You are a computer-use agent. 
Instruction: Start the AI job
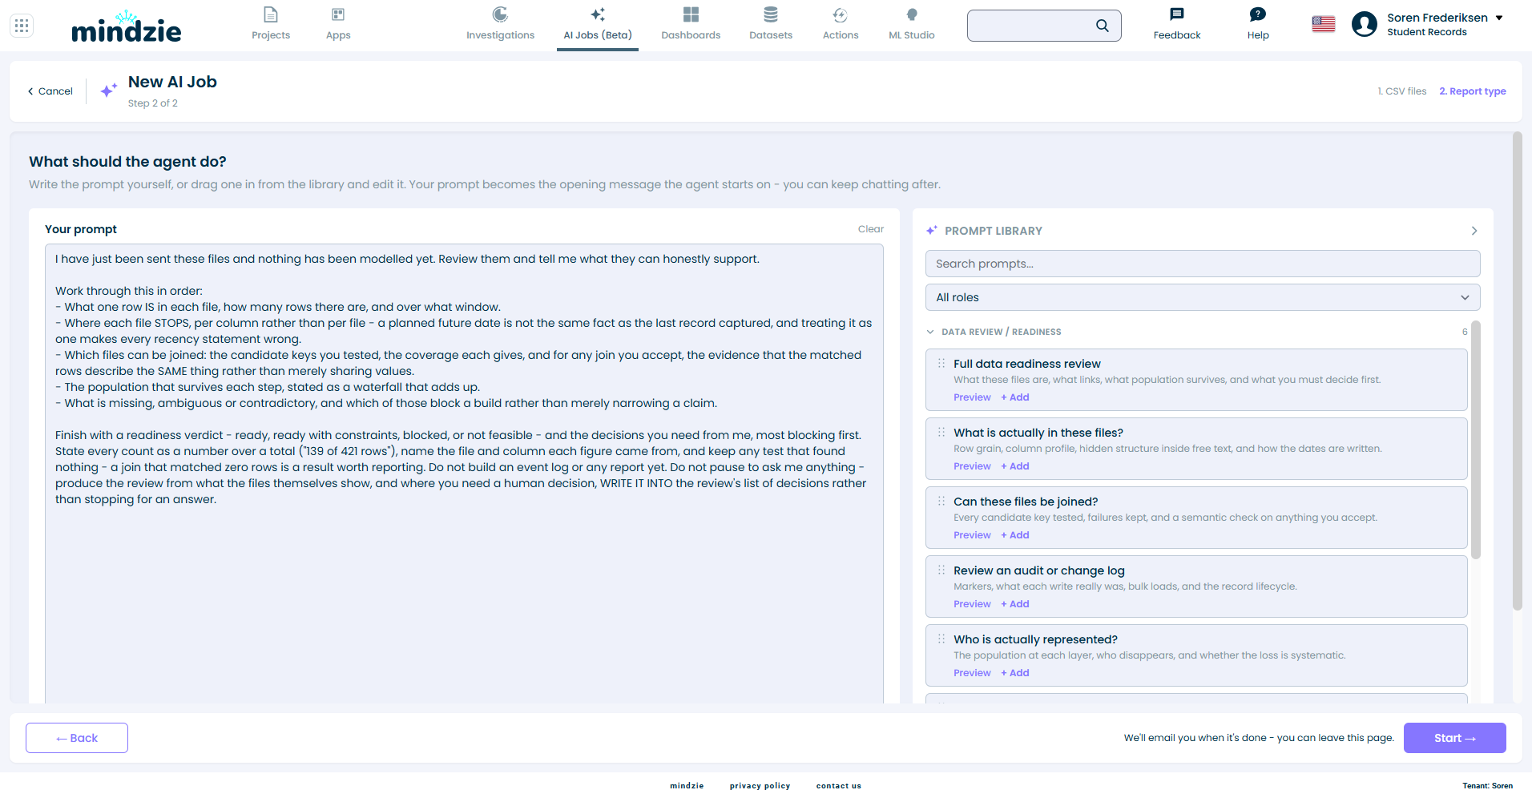(x=1455, y=738)
